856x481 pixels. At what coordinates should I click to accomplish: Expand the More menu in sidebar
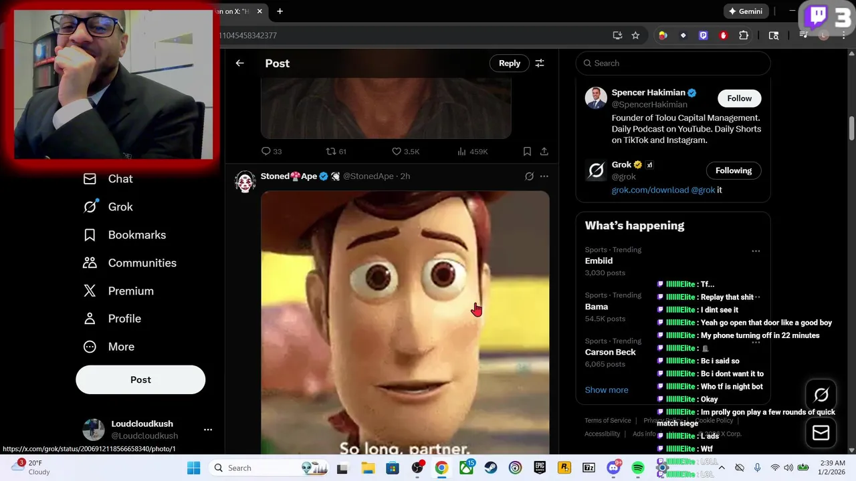point(108,347)
